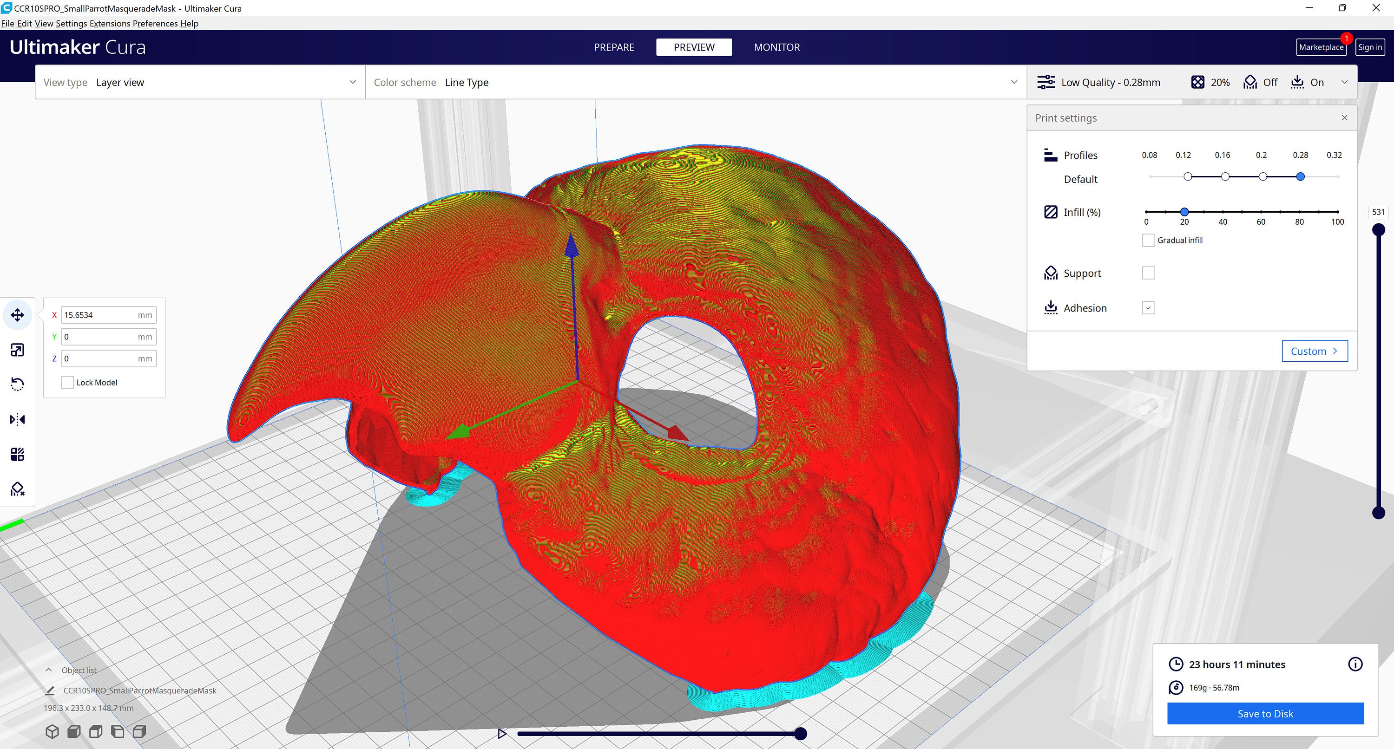
Task: Open the Color scheme dropdown
Action: (1013, 82)
